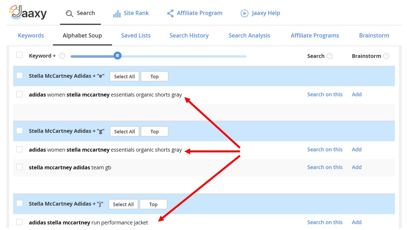Screen dimensions: 407x230
Task: Switch to Search Analysis tab
Action: pos(249,36)
